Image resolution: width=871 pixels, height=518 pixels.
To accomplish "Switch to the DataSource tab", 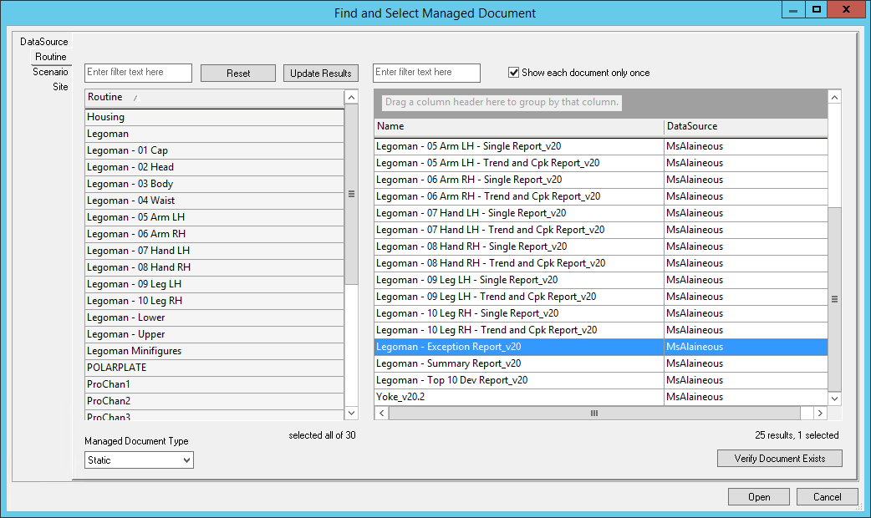I will tap(44, 42).
